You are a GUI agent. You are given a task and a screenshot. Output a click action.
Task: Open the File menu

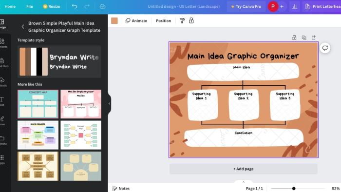[x=30, y=6]
